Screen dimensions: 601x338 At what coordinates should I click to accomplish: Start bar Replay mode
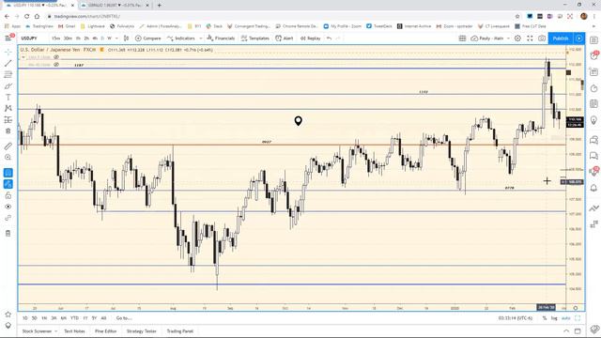point(311,38)
